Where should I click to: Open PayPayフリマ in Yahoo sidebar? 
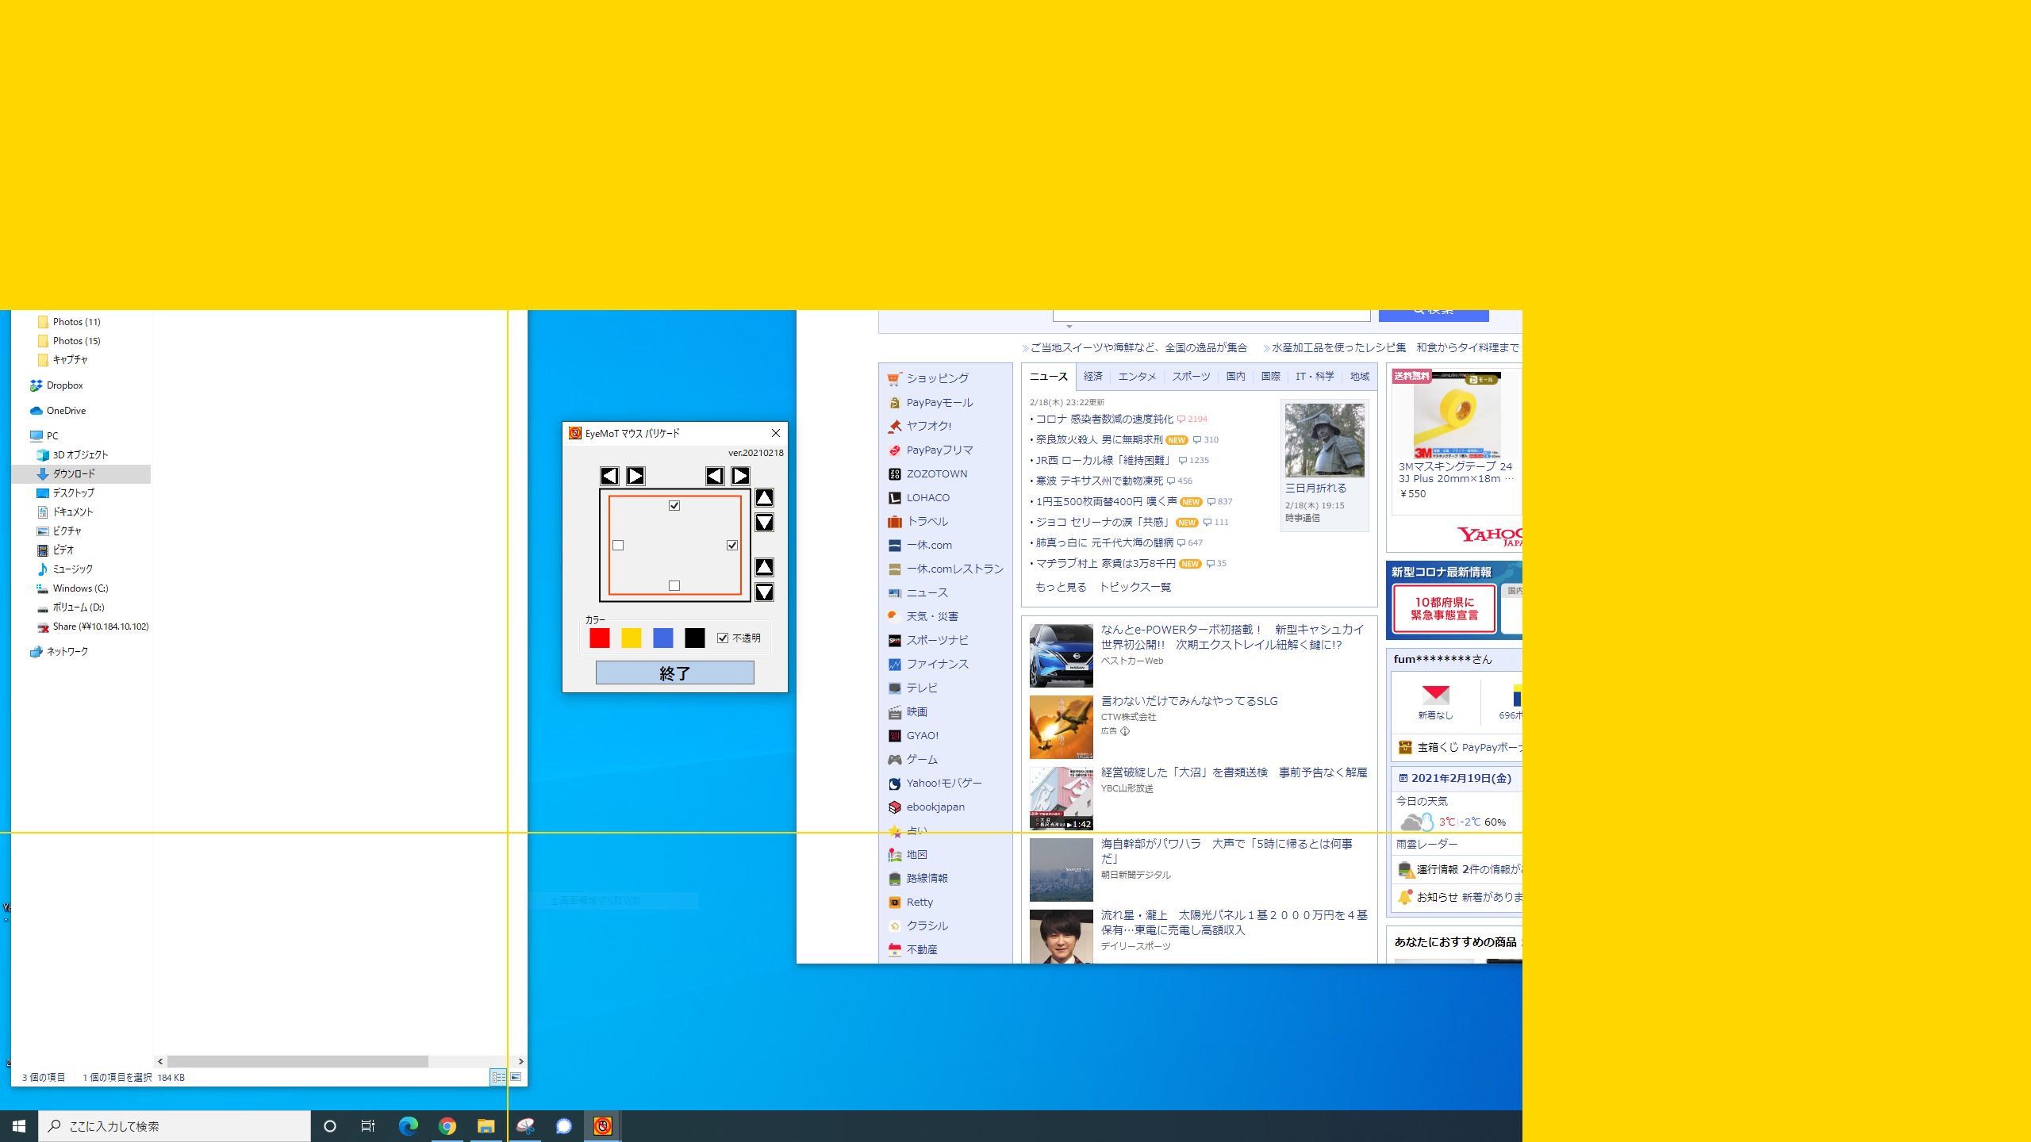coord(939,450)
